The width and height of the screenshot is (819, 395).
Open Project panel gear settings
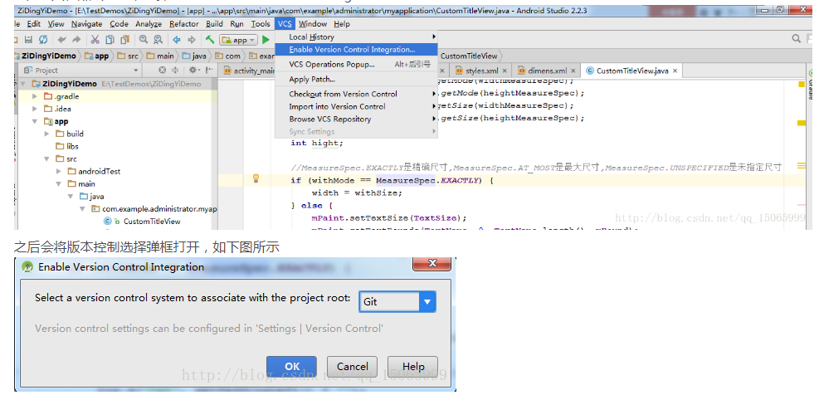pos(194,70)
